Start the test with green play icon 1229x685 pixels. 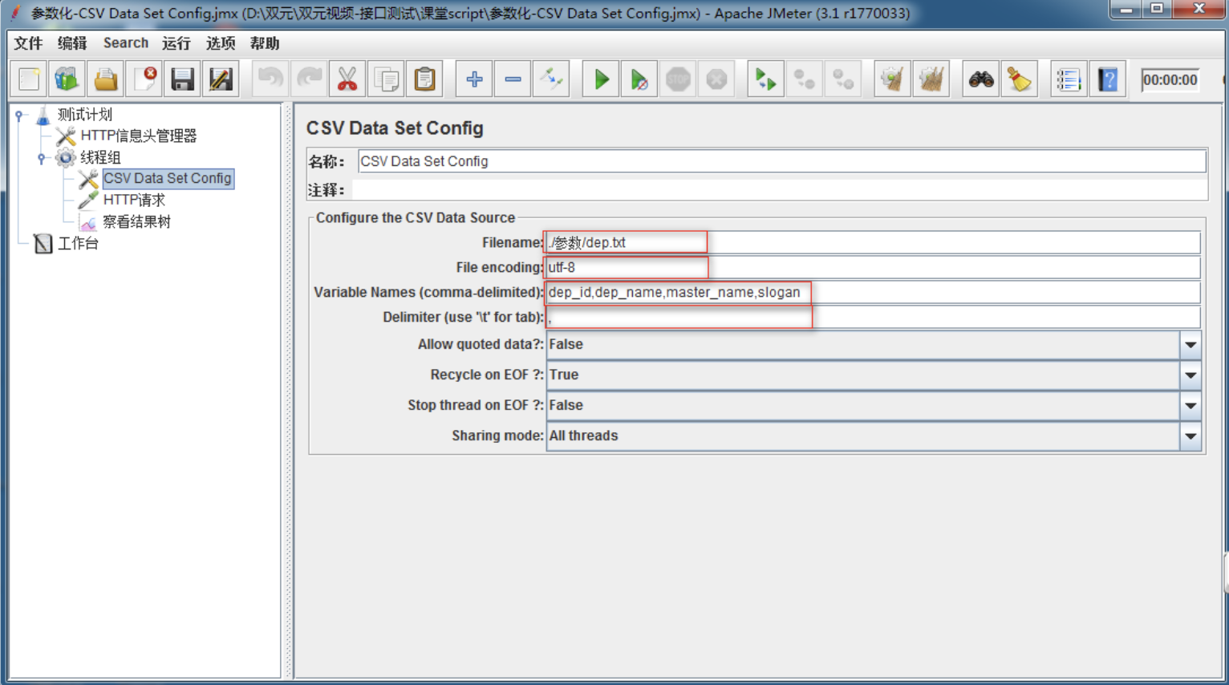click(601, 79)
